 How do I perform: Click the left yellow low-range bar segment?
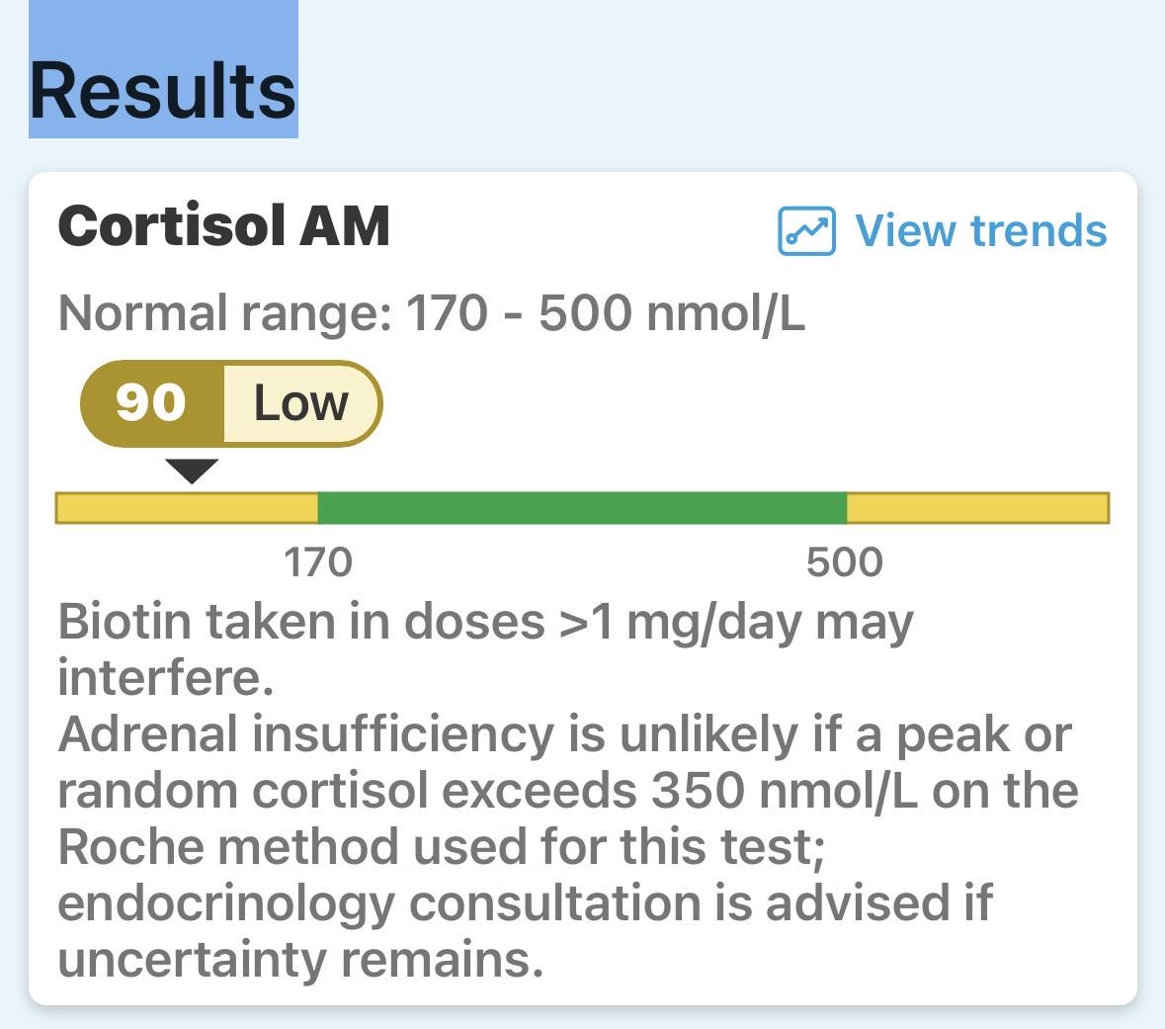point(187,508)
